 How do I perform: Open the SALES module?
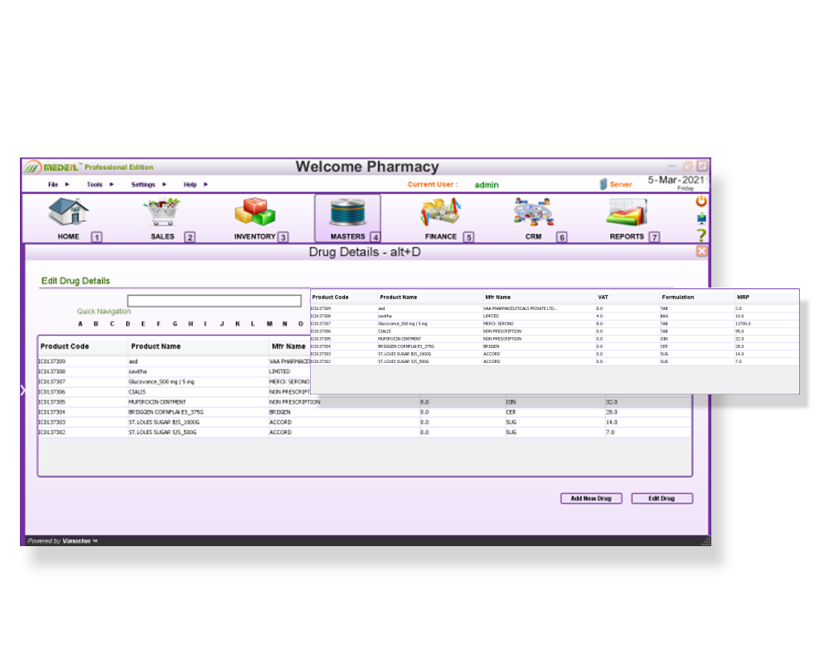tap(162, 214)
